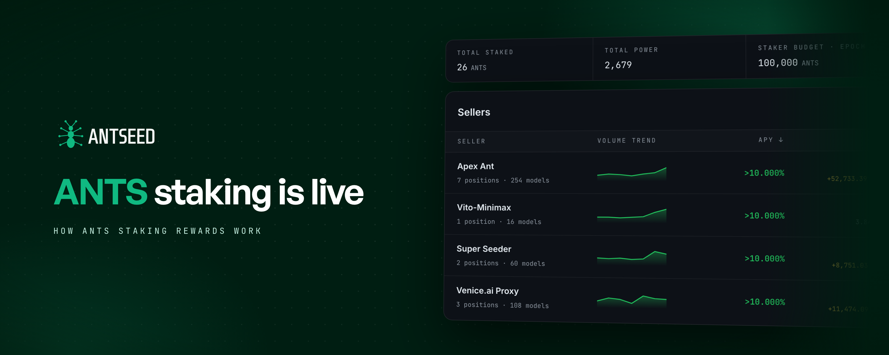Click the Total Power stat label
Viewport: 889px width, 355px height.
click(x=631, y=50)
